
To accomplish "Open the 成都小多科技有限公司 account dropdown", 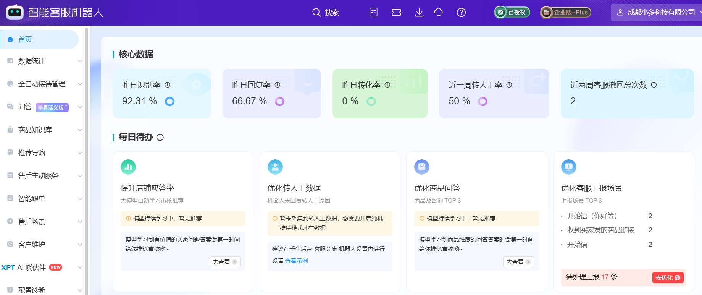I will coord(656,12).
